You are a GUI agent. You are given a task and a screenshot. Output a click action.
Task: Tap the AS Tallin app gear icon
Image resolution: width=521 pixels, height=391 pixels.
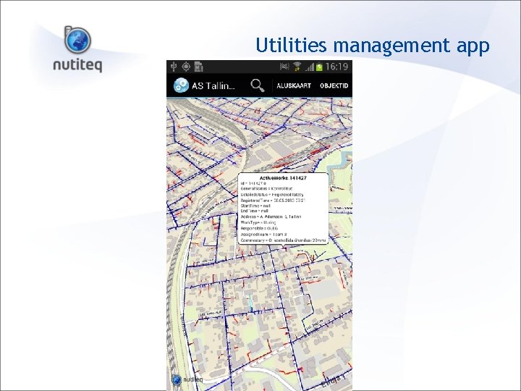point(181,85)
